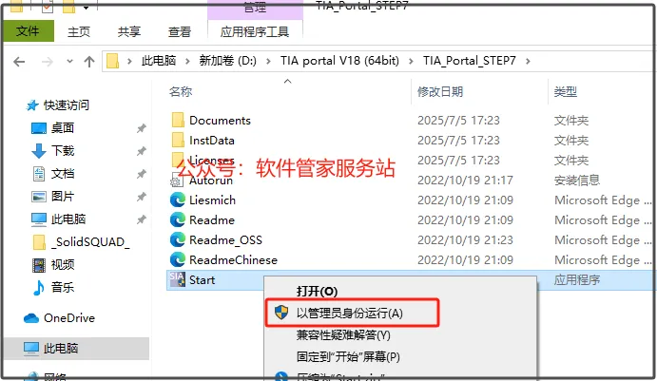Click the Liesmich Edge file icon
This screenshot has height=381, width=657.
point(178,200)
